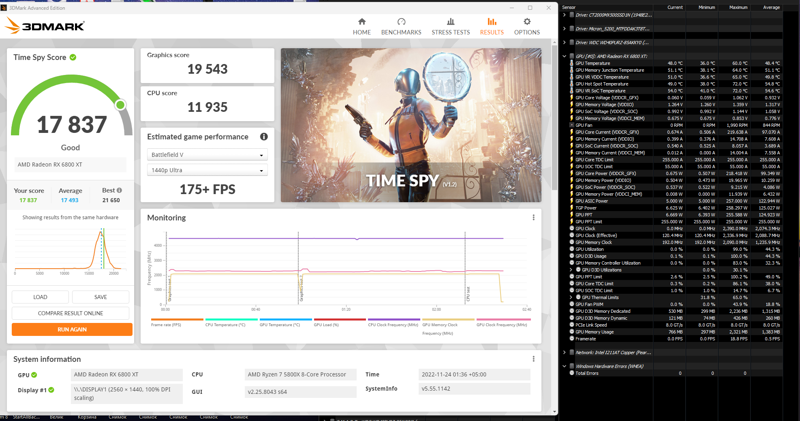Click the lightning icon beside GPU ASIC Power
The height and width of the screenshot is (421, 800).
point(572,201)
